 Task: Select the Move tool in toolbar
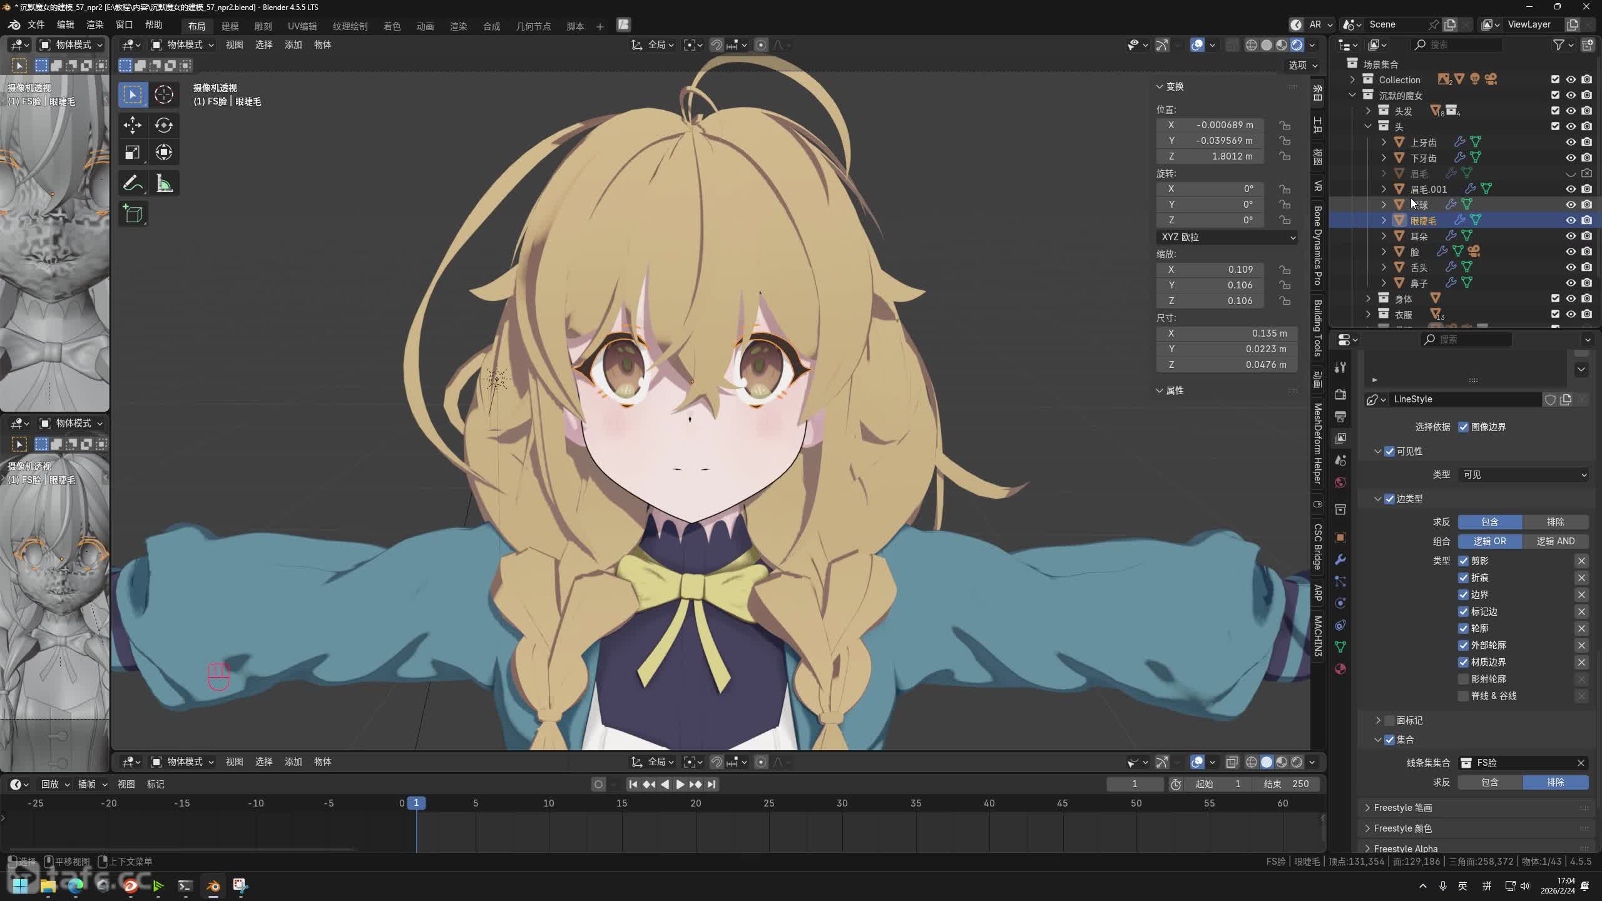pyautogui.click(x=132, y=125)
